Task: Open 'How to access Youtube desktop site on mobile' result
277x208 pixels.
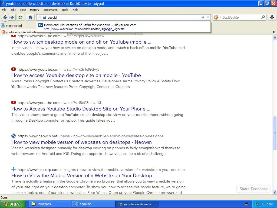Action: [76, 75]
